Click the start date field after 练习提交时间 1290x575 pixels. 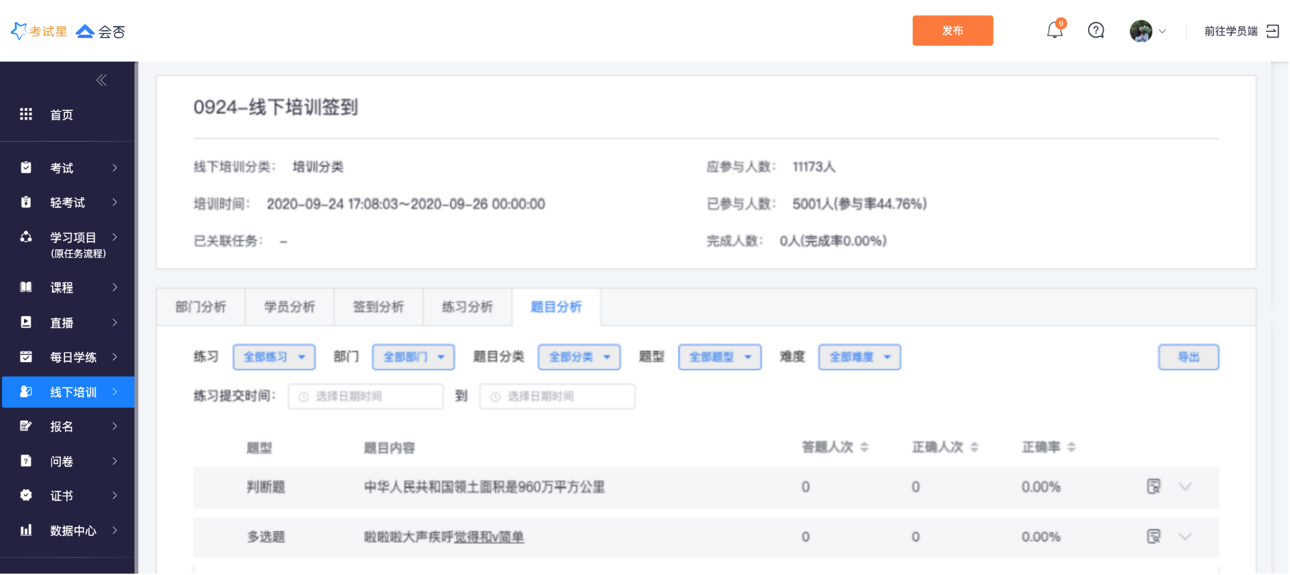coord(366,396)
